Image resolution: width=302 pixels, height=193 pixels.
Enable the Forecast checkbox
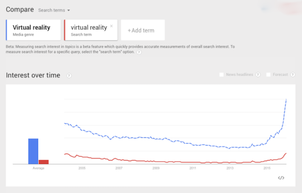[x=268, y=75]
